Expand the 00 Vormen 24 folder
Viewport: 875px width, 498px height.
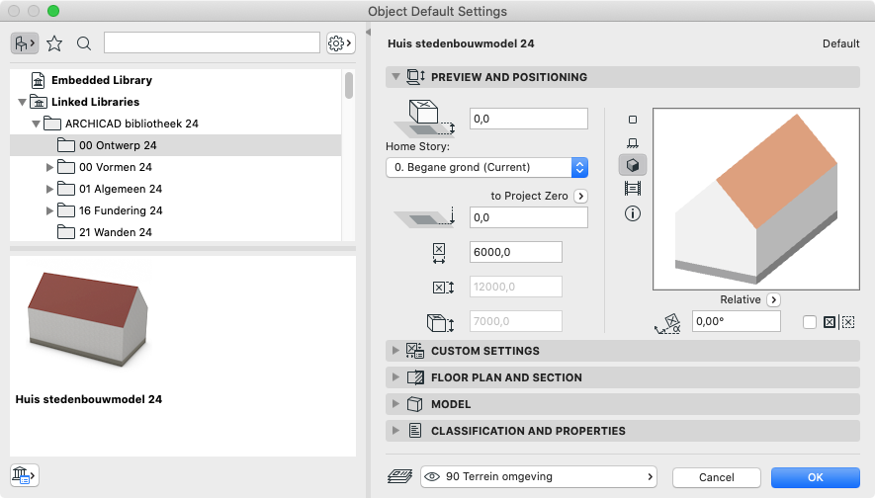tap(49, 167)
